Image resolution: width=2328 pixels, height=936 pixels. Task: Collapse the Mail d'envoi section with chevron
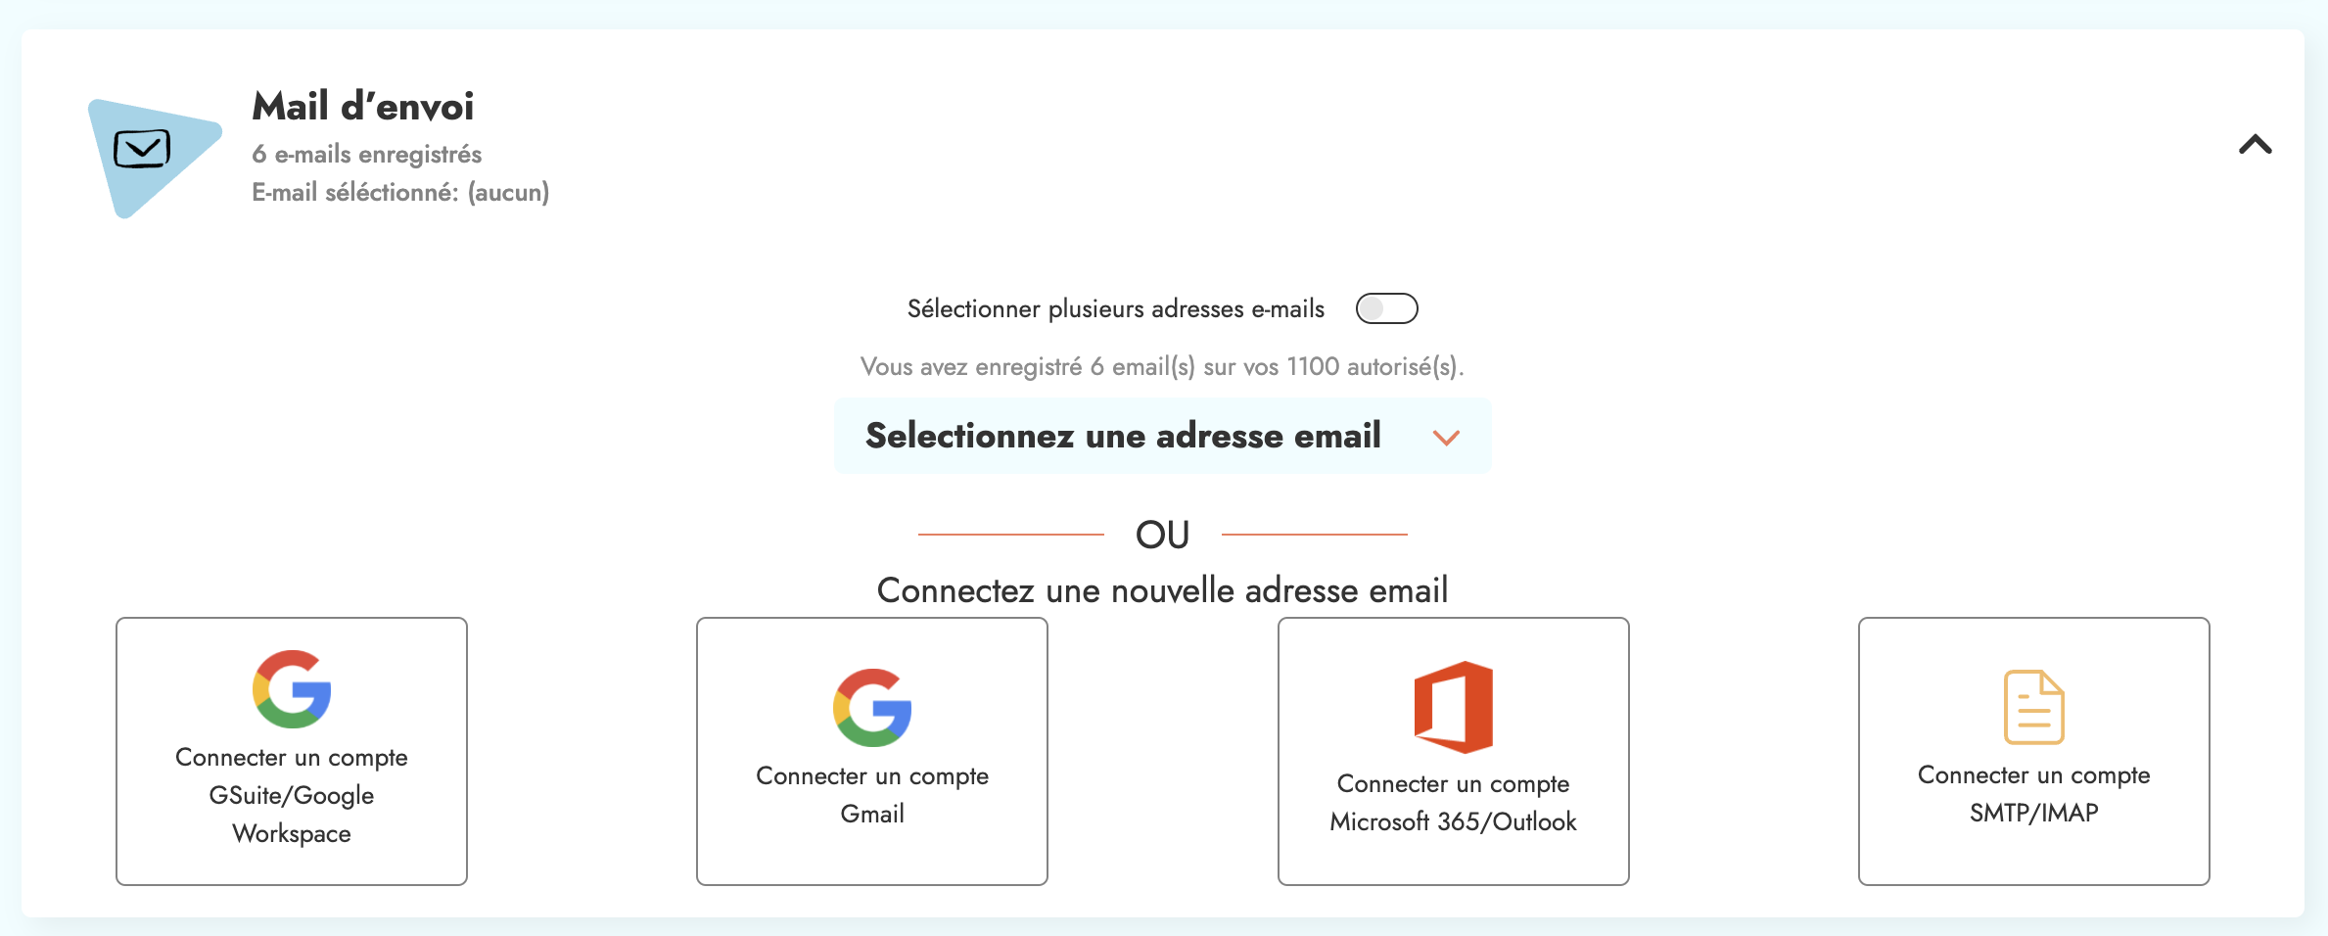coord(2256,145)
